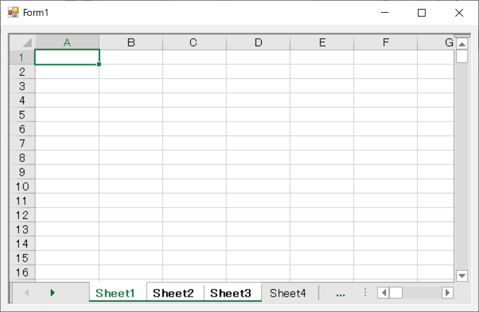Select column F header
The width and height of the screenshot is (479, 312).
386,43
